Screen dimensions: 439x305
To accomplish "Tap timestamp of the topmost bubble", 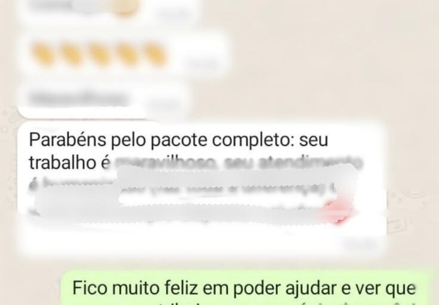I will point(174,14).
